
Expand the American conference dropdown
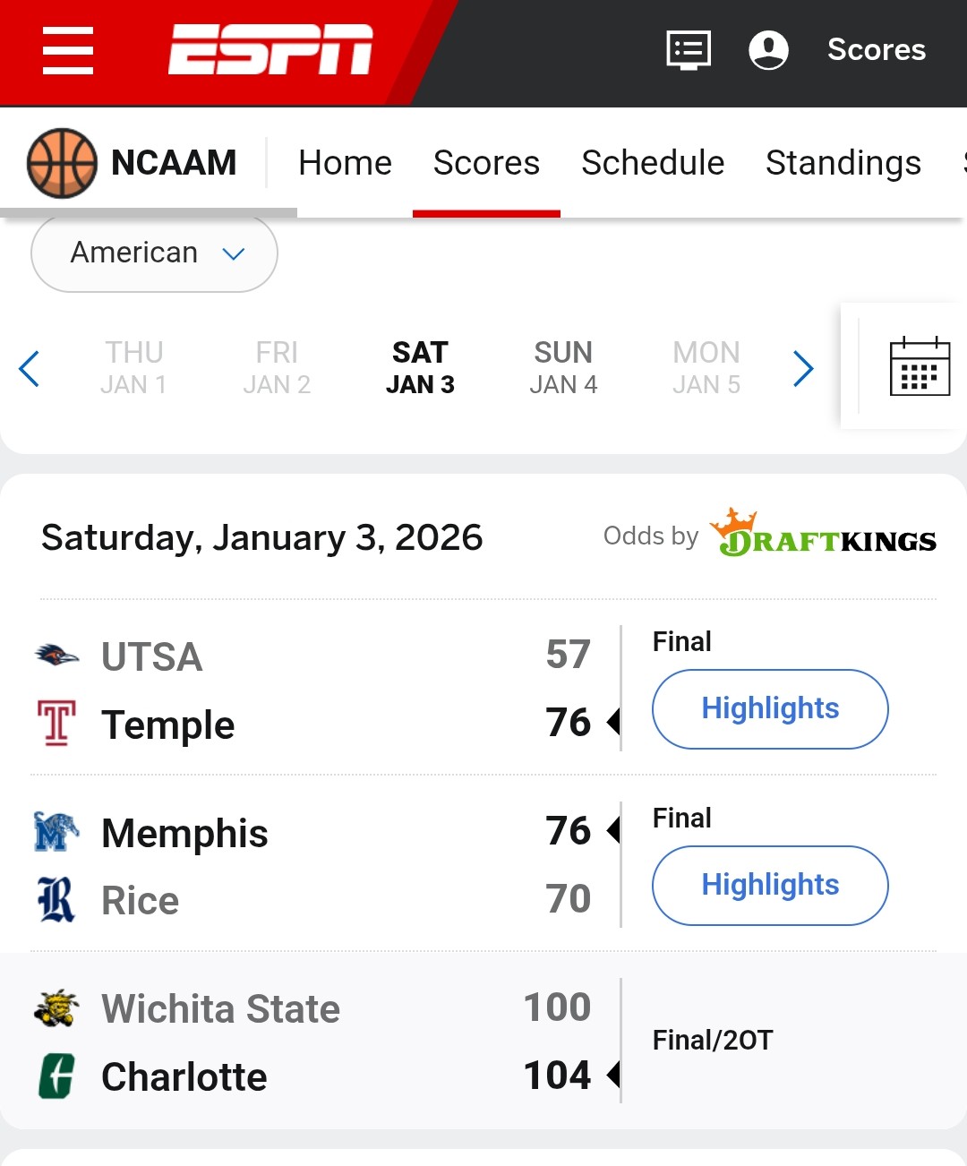(x=154, y=253)
